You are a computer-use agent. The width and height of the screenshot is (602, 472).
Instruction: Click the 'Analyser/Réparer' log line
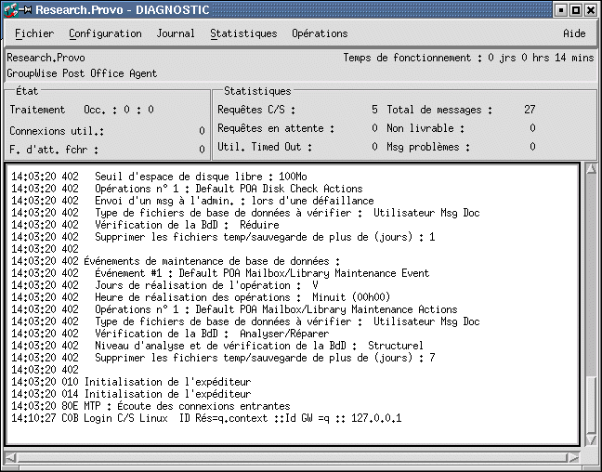coord(170,334)
